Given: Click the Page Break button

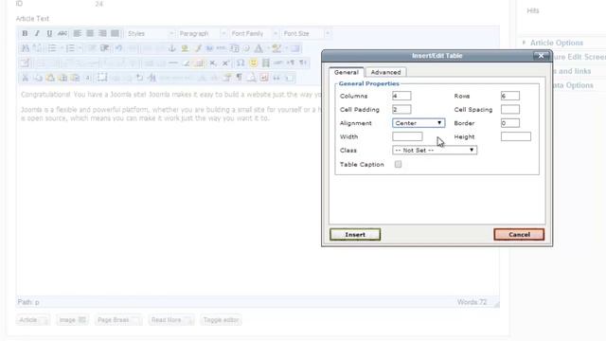Looking at the screenshot, I should coord(117,320).
